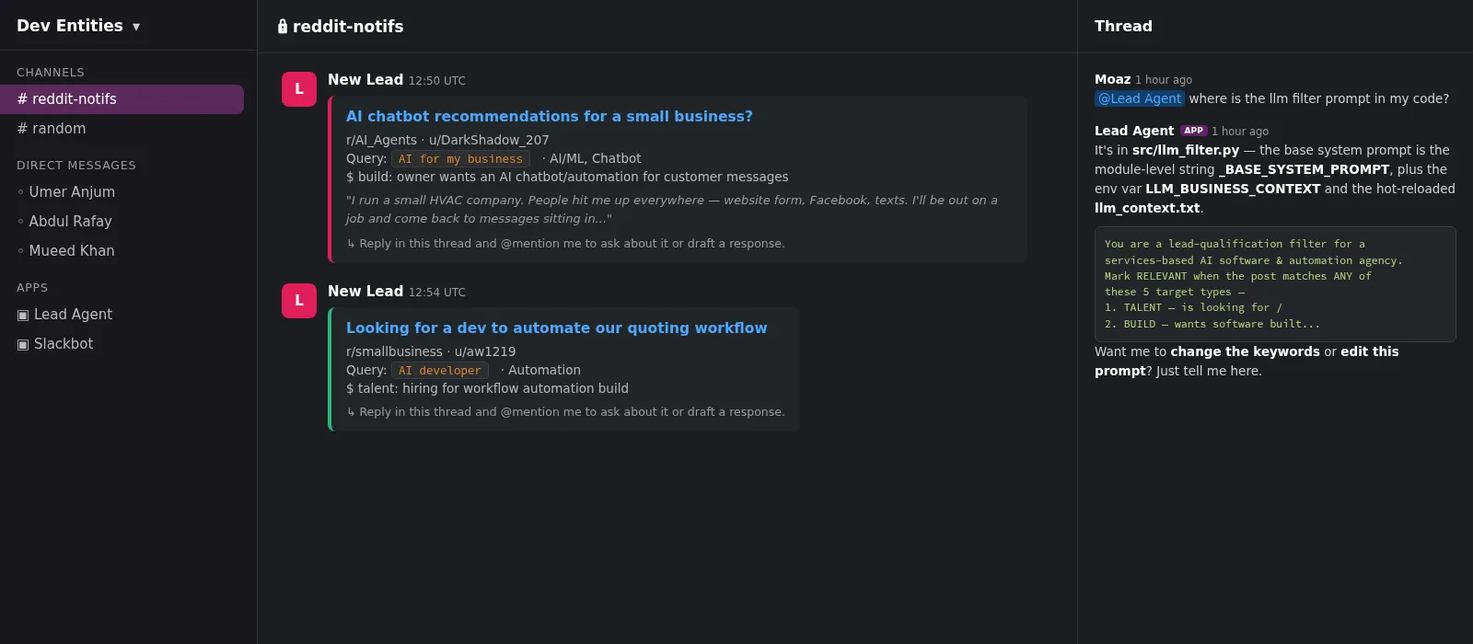Screen dimensions: 1473x644
Task: Click the reddit-notifs channel header title
Action: (348, 27)
